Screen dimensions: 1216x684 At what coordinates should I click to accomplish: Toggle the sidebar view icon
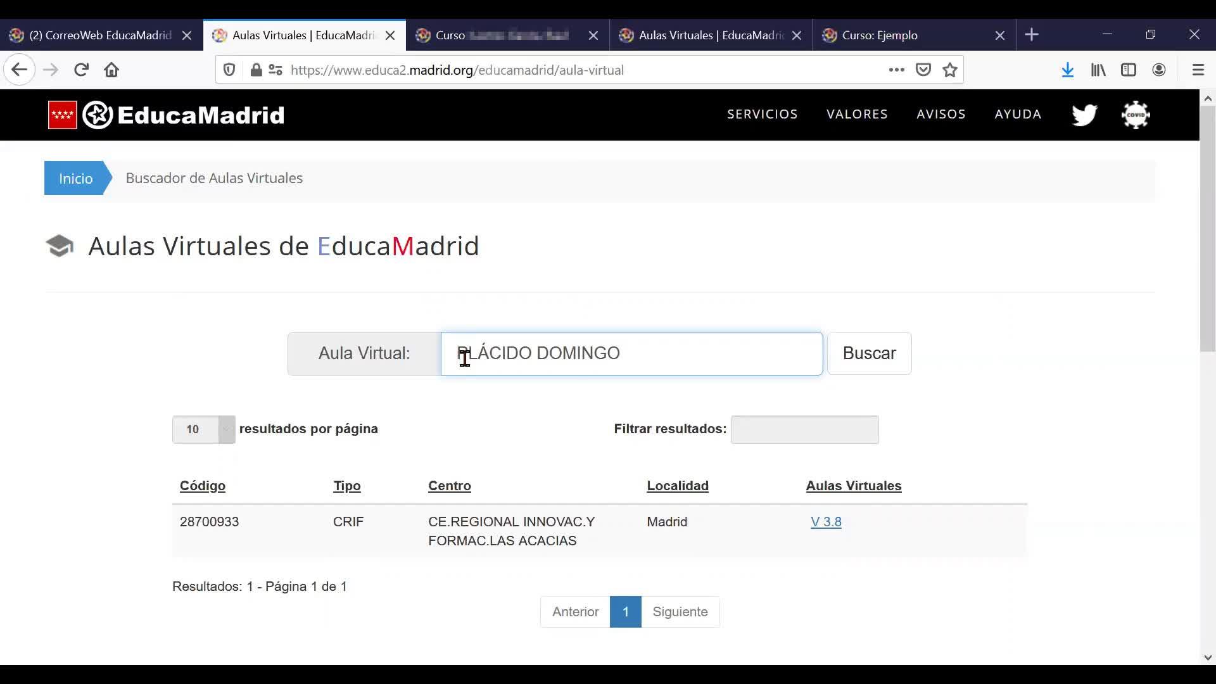pos(1129,70)
